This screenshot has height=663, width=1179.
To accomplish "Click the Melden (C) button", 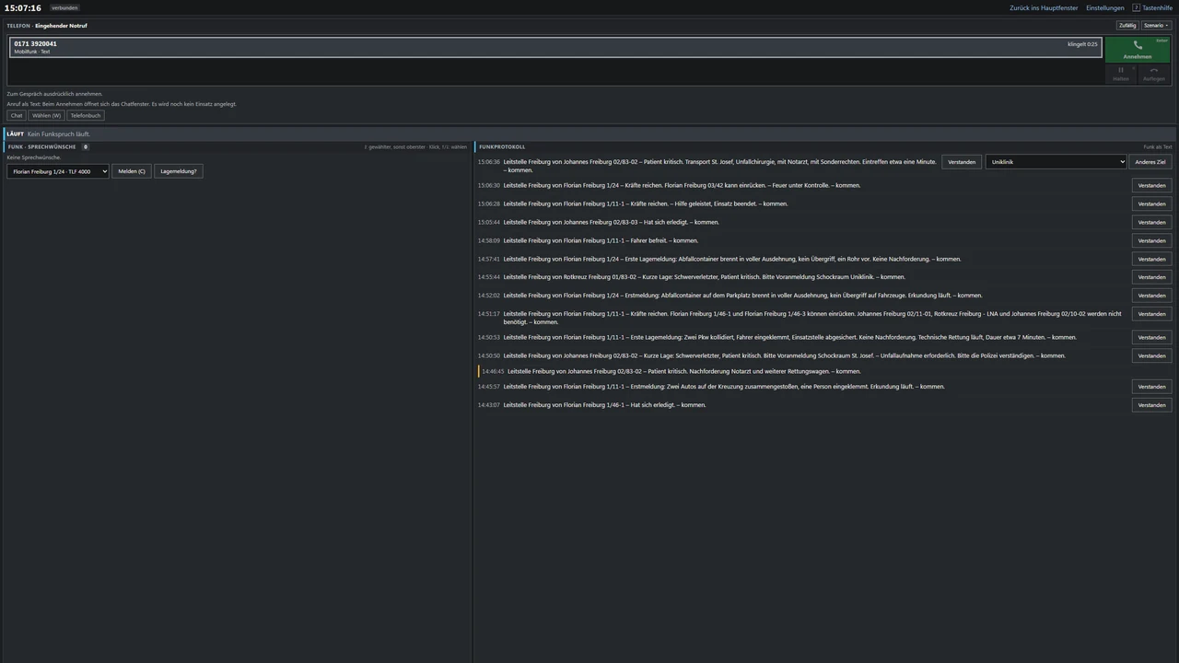I will tap(132, 171).
